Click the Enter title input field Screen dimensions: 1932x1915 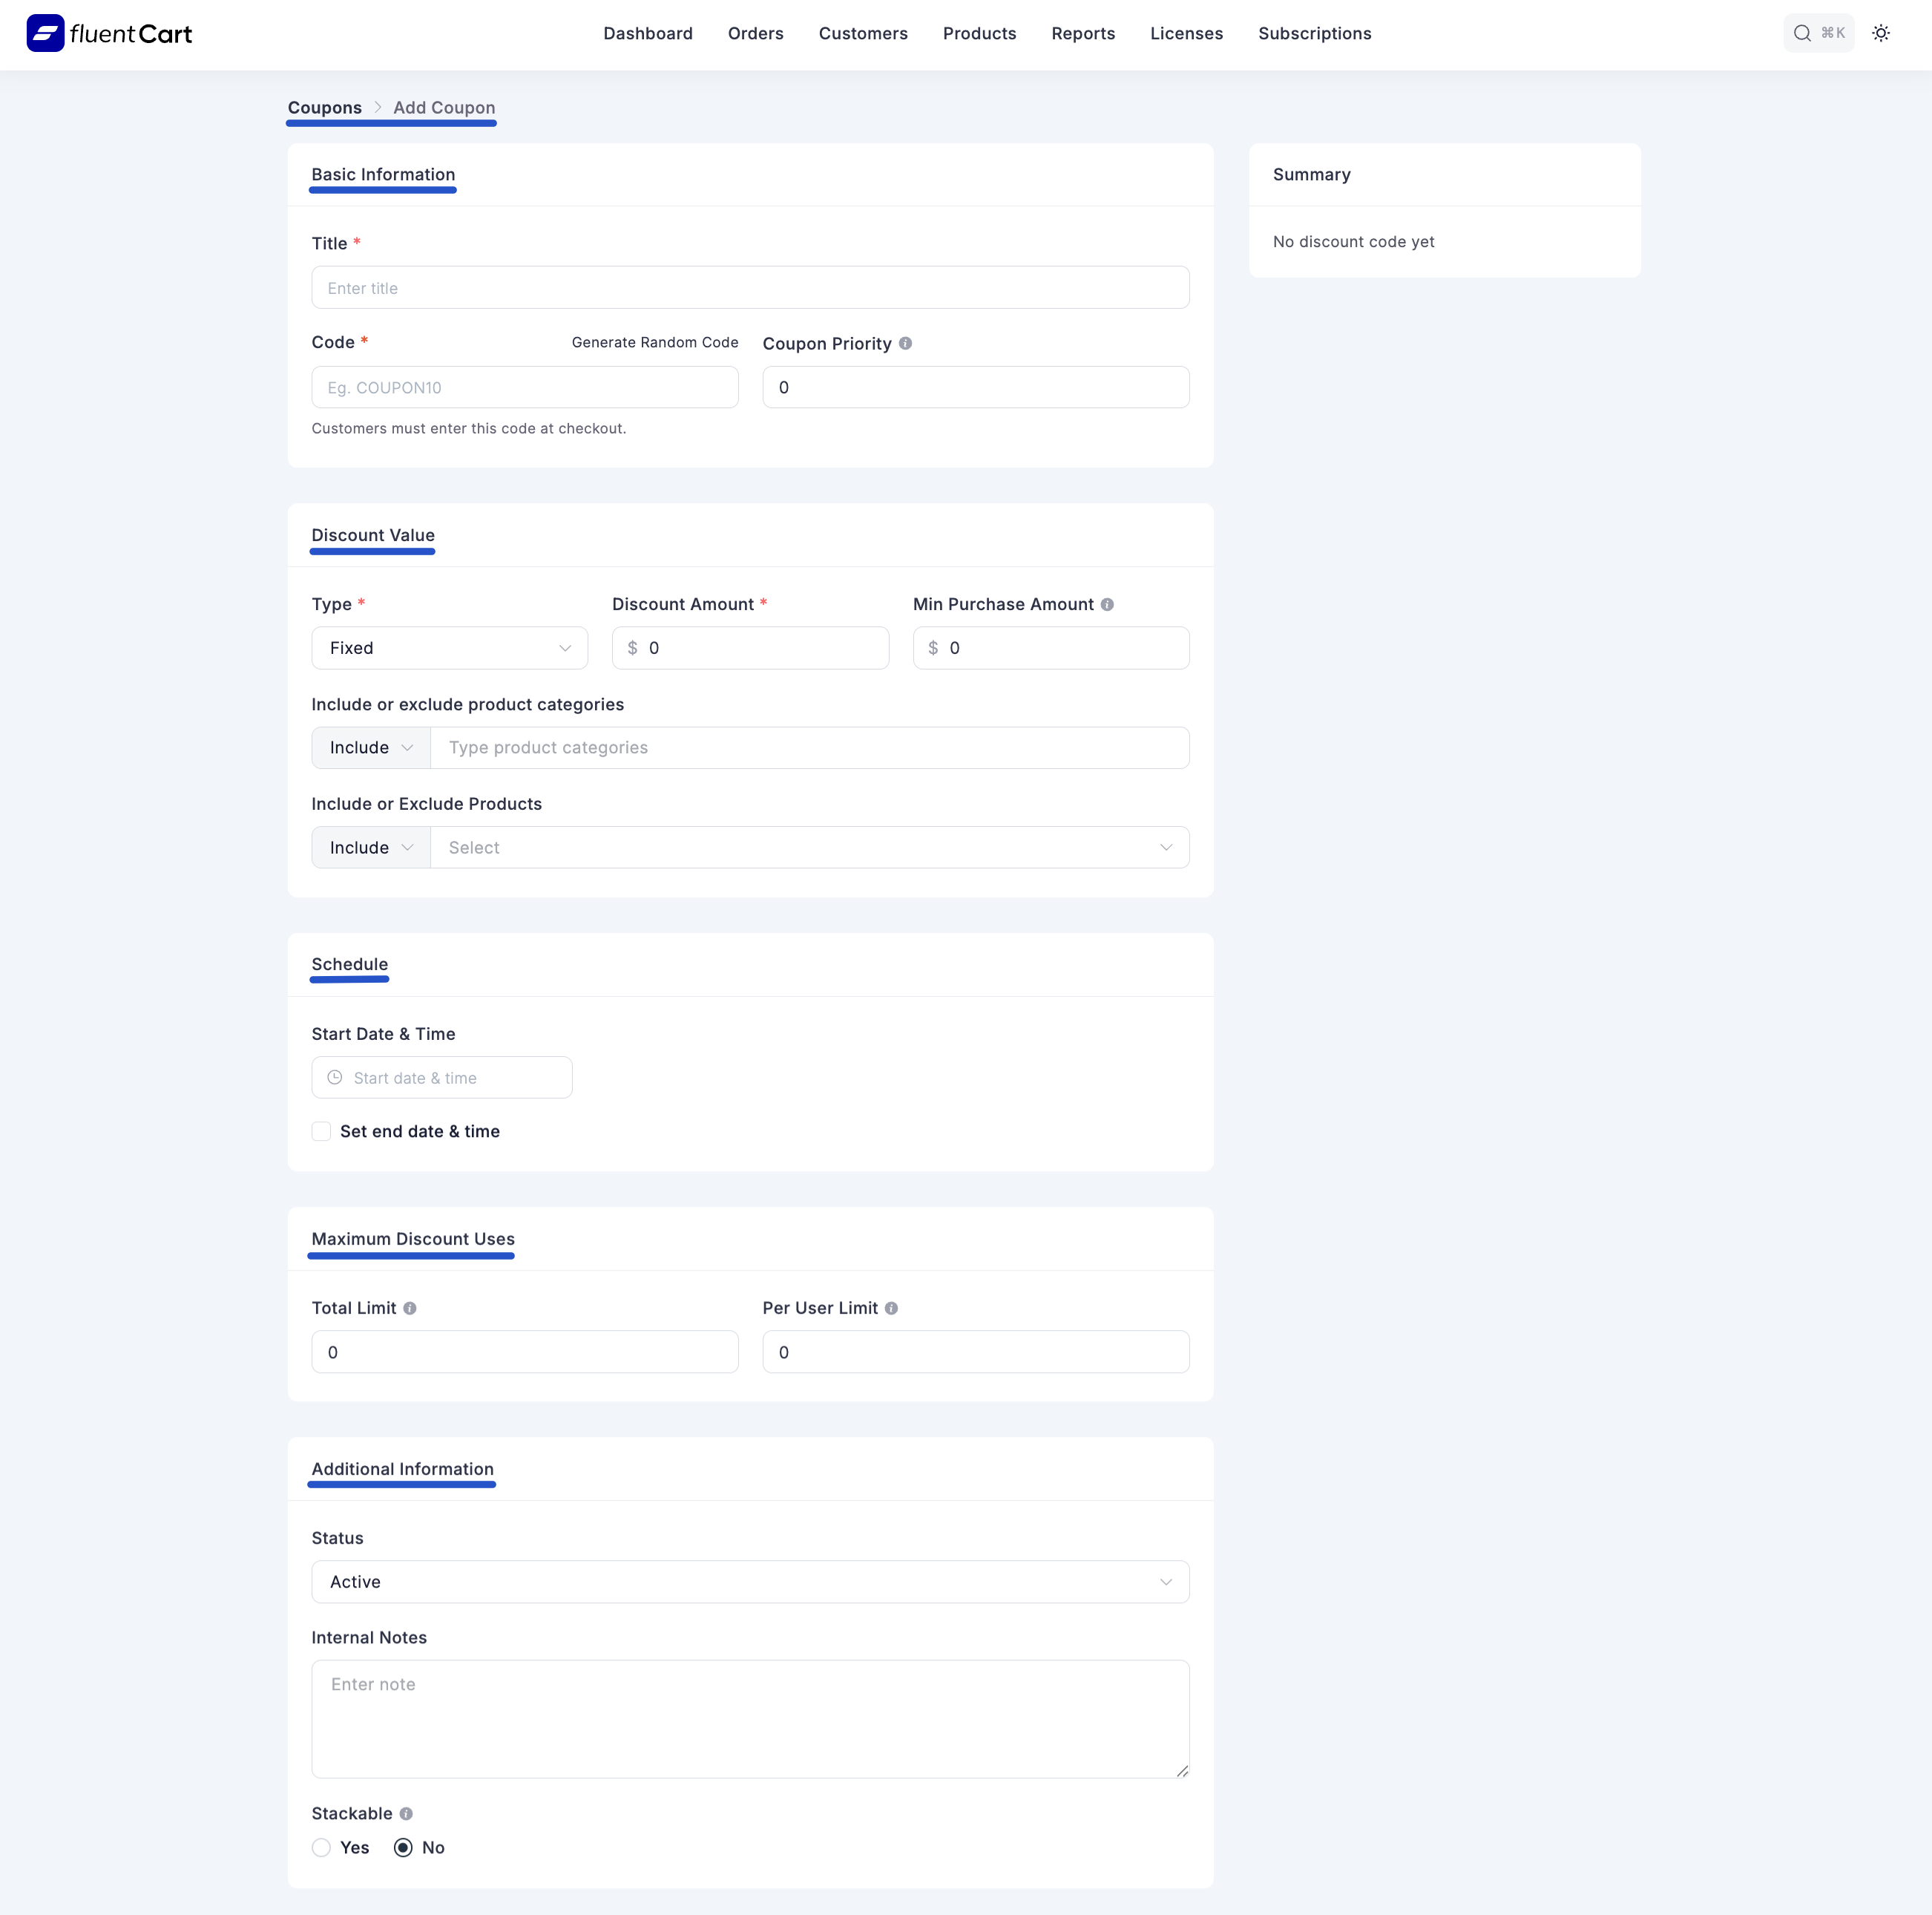750,287
